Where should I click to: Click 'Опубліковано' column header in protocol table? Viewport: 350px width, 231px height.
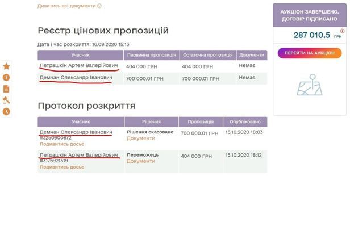coord(245,121)
